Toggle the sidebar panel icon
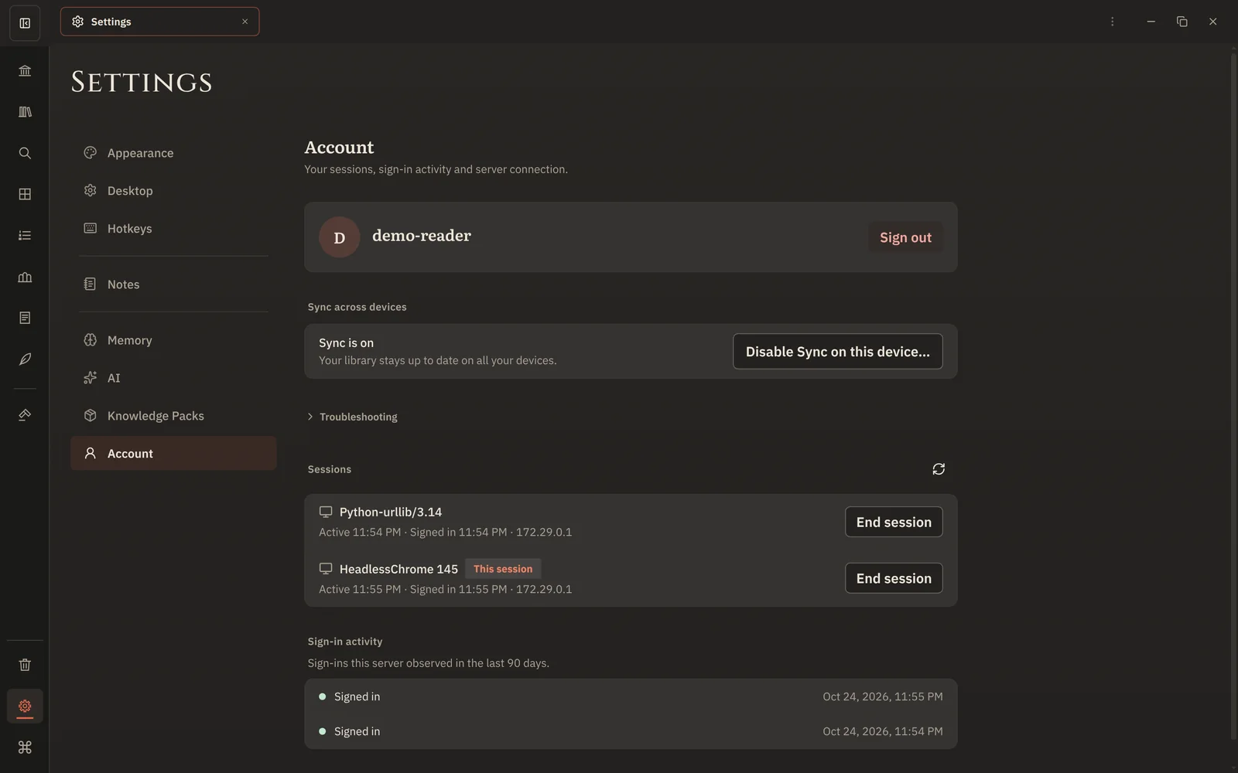 coord(25,23)
